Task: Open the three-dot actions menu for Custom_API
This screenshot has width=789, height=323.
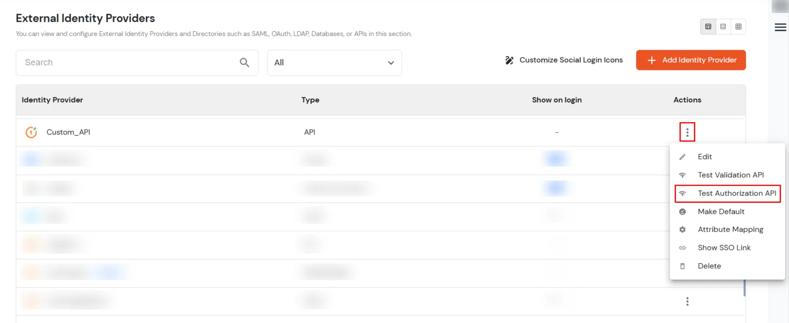Action: coord(687,132)
